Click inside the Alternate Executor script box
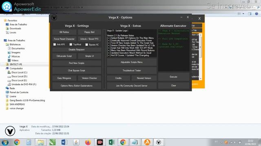 (x=174, y=50)
